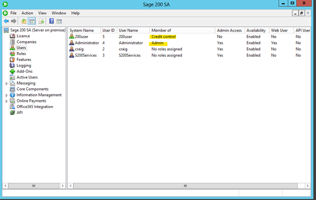Viewport: 316px width, 200px height.
Task: Click the Export list toolbar icon
Action: 41,21
